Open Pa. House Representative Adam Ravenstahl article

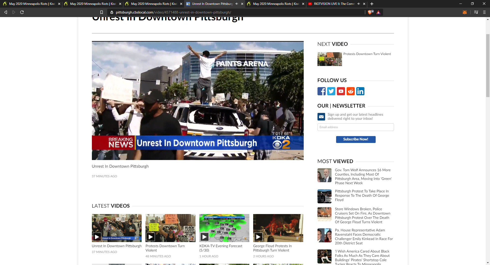[x=364, y=237]
